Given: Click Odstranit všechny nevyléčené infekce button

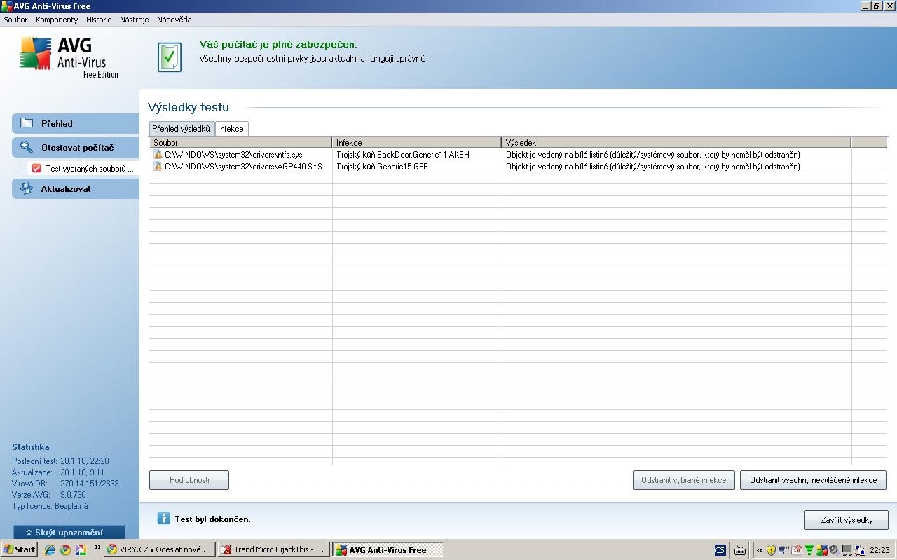Looking at the screenshot, I should point(813,480).
